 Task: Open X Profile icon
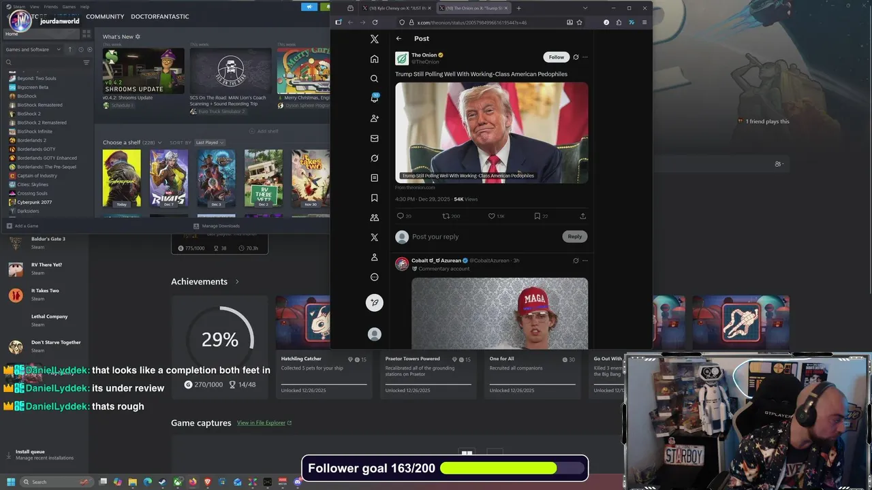[374, 257]
